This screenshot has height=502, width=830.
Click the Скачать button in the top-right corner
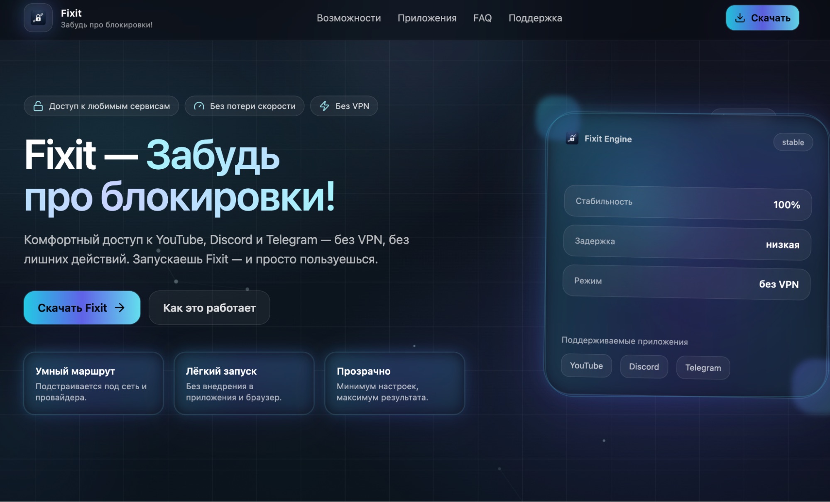(x=762, y=17)
